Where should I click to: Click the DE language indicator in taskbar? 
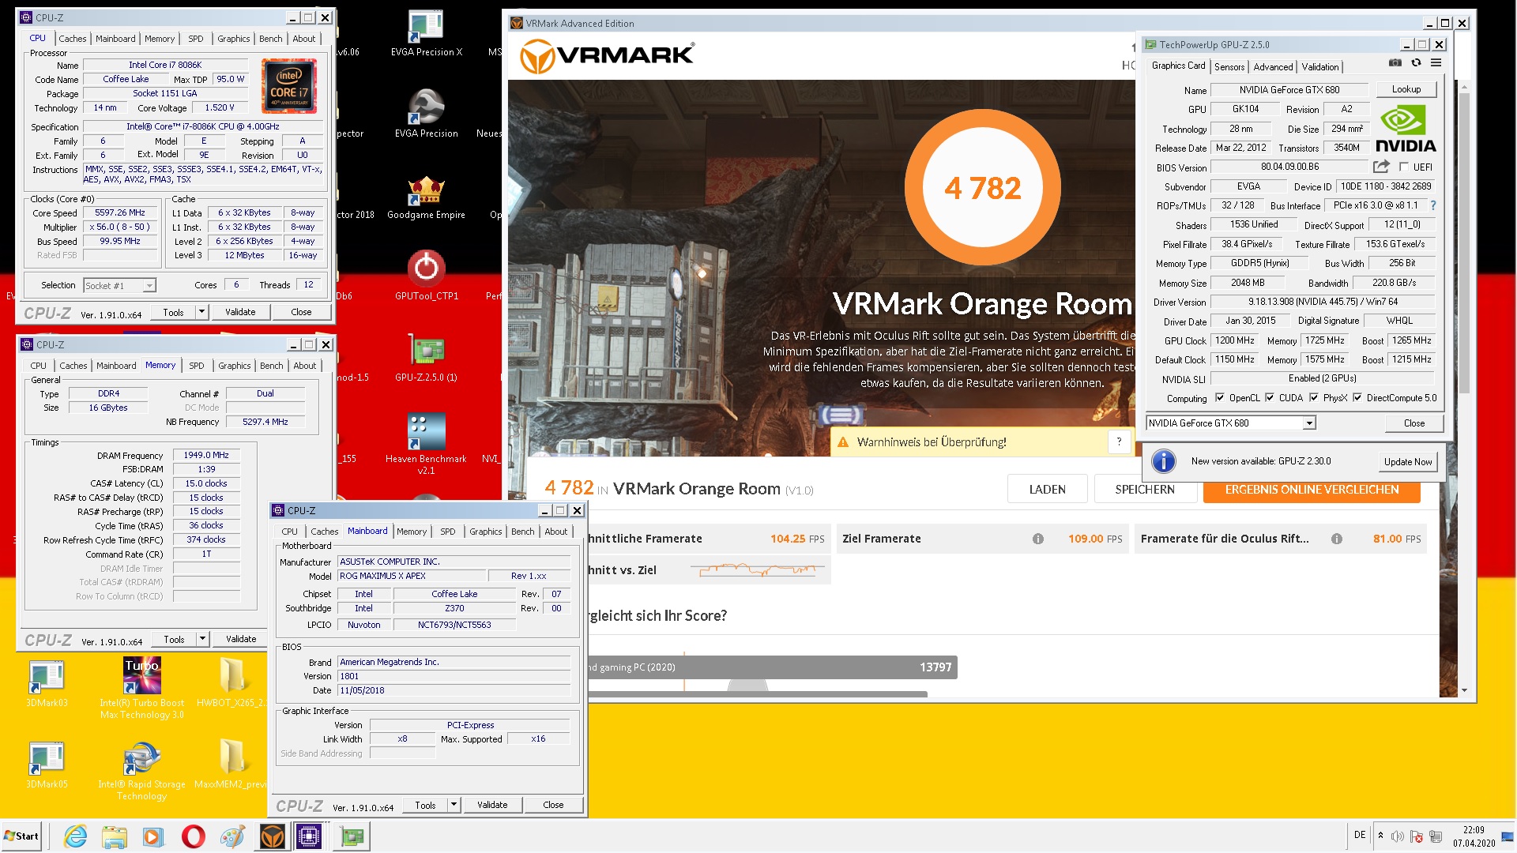point(1360,835)
